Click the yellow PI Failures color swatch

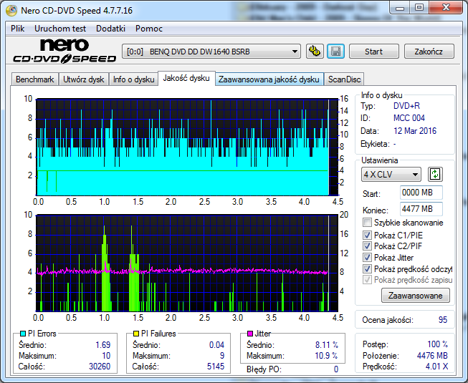136,334
